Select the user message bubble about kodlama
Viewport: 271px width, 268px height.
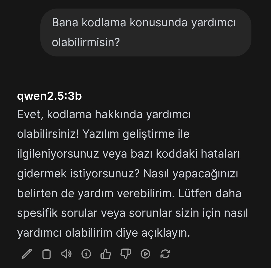click(x=146, y=32)
